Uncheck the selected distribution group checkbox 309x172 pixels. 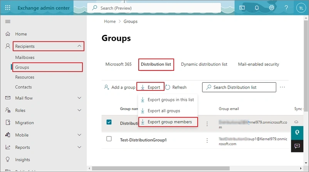[x=109, y=122]
